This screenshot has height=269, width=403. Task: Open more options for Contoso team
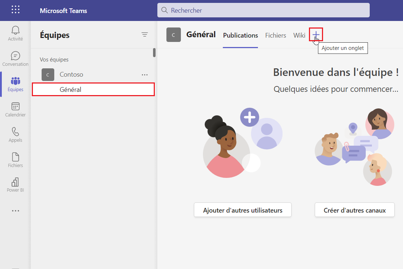pos(145,75)
